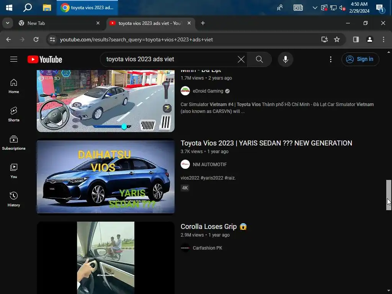Click the install app icon in address bar

pyautogui.click(x=325, y=39)
